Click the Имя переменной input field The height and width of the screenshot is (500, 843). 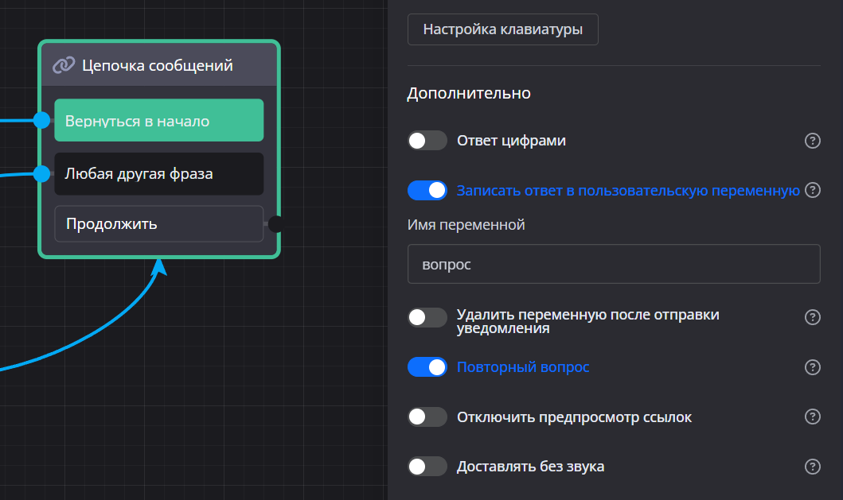pyautogui.click(x=613, y=264)
